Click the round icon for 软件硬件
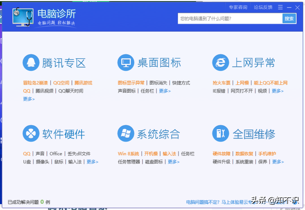Screen dimensions: 305x210 click(31, 133)
